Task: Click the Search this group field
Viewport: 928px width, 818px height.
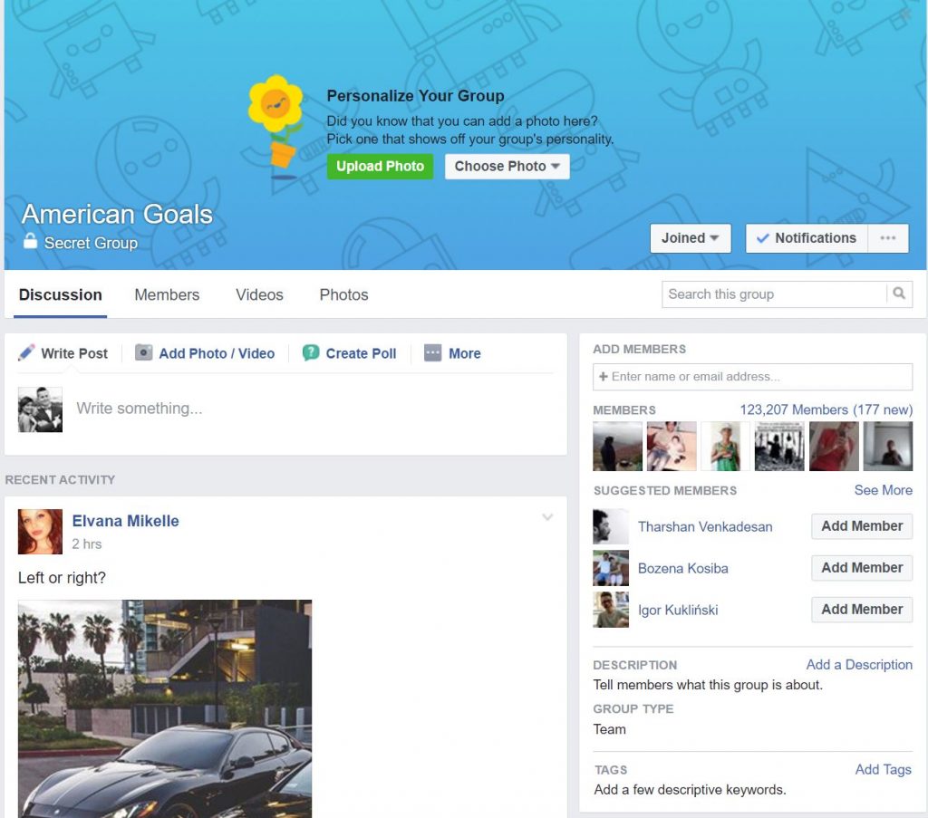Action: tap(774, 294)
